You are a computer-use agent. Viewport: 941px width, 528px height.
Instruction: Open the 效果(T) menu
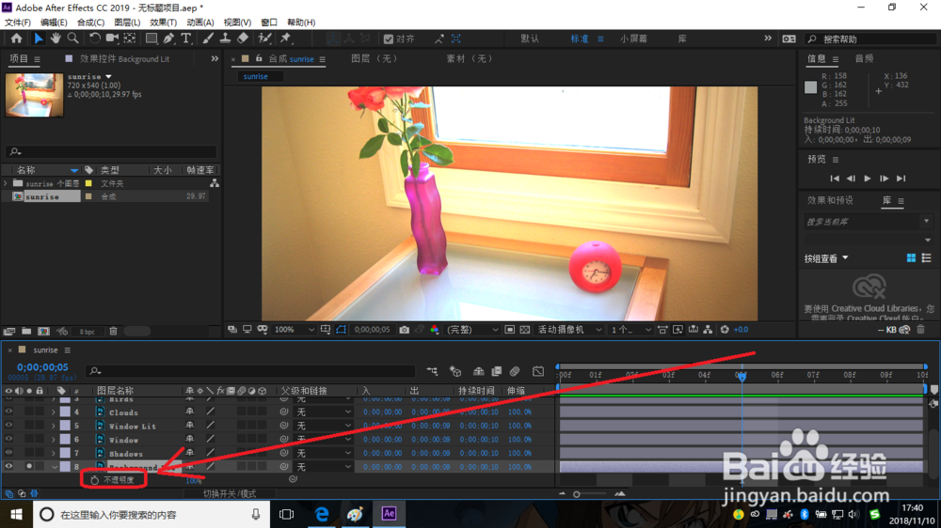163,23
